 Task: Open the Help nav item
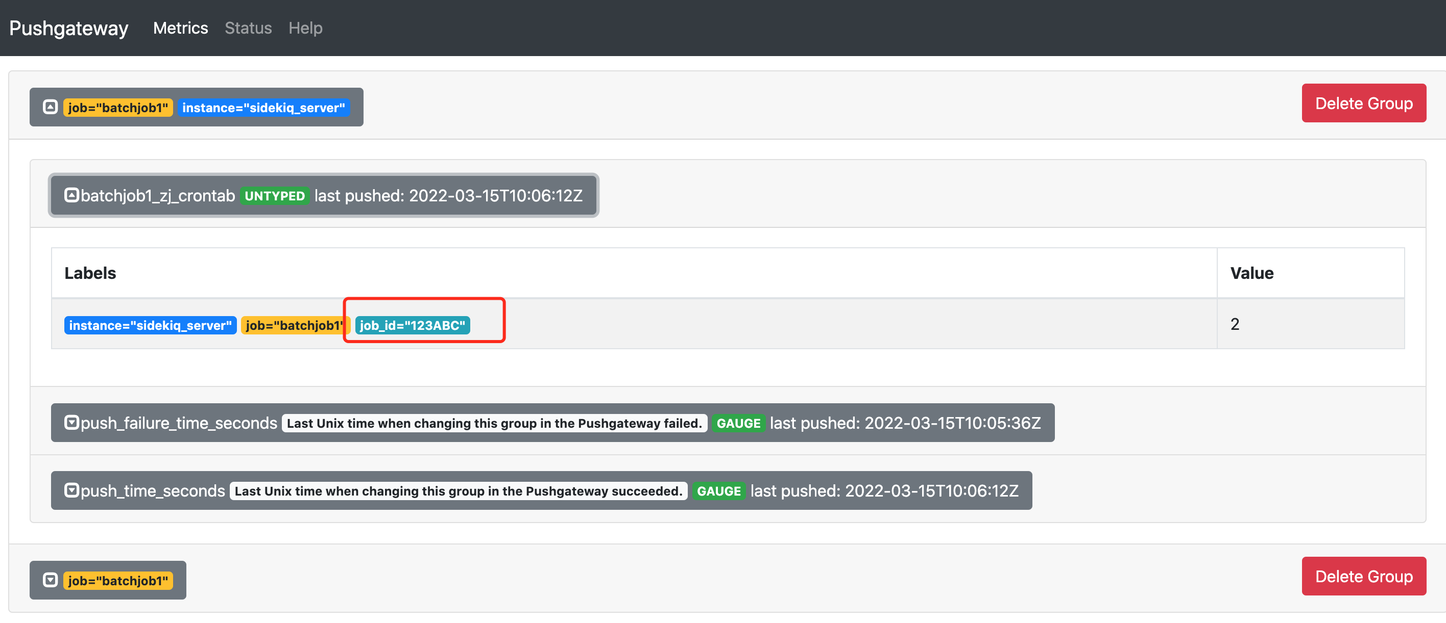point(305,28)
